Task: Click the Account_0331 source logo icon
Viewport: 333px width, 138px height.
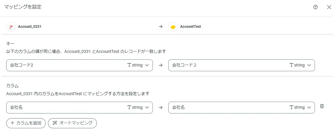Action: click(x=11, y=27)
